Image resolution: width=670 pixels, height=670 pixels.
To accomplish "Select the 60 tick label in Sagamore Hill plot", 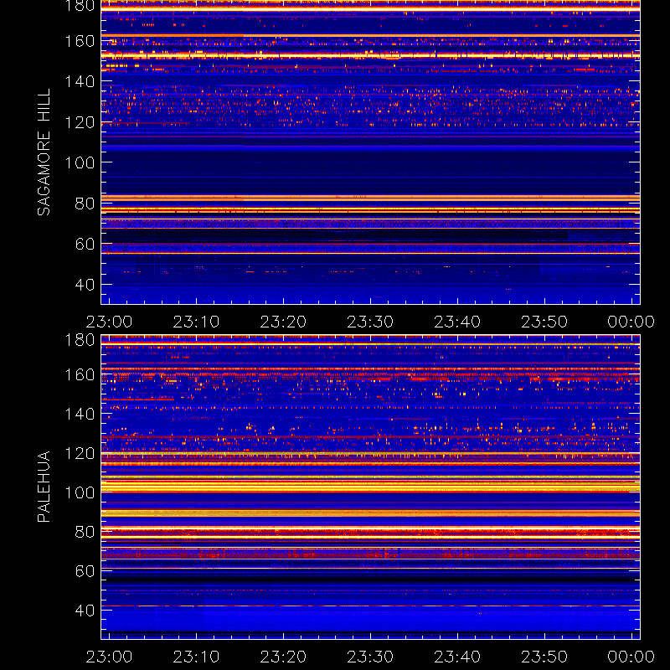I will [x=85, y=244].
